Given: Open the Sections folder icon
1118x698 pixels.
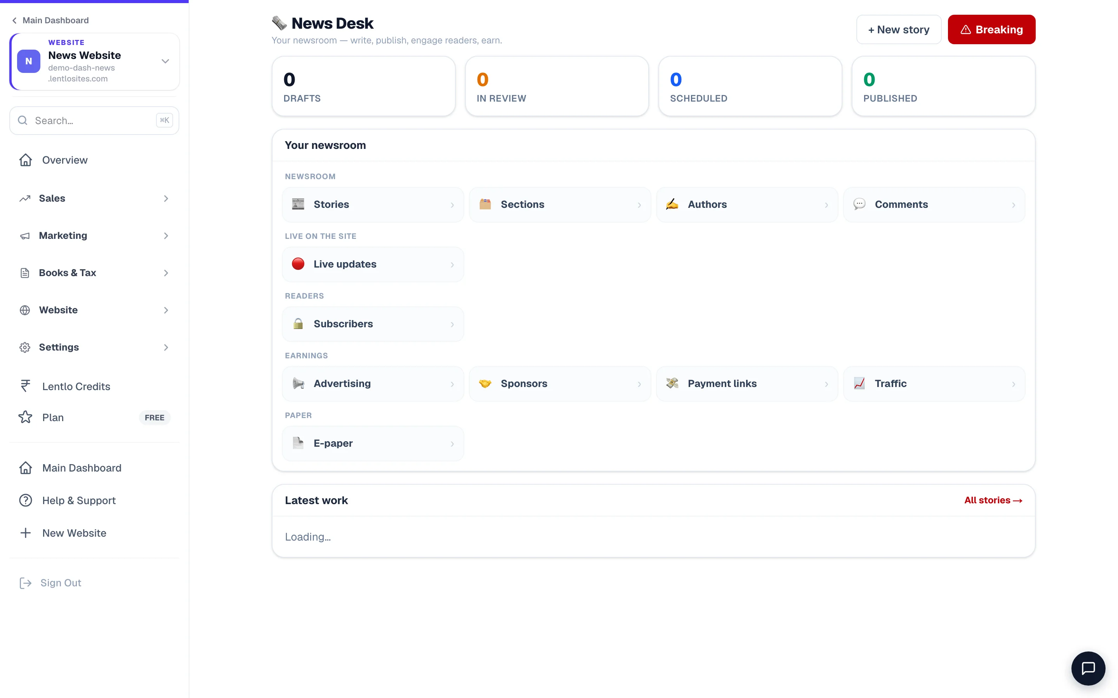Looking at the screenshot, I should click(485, 204).
